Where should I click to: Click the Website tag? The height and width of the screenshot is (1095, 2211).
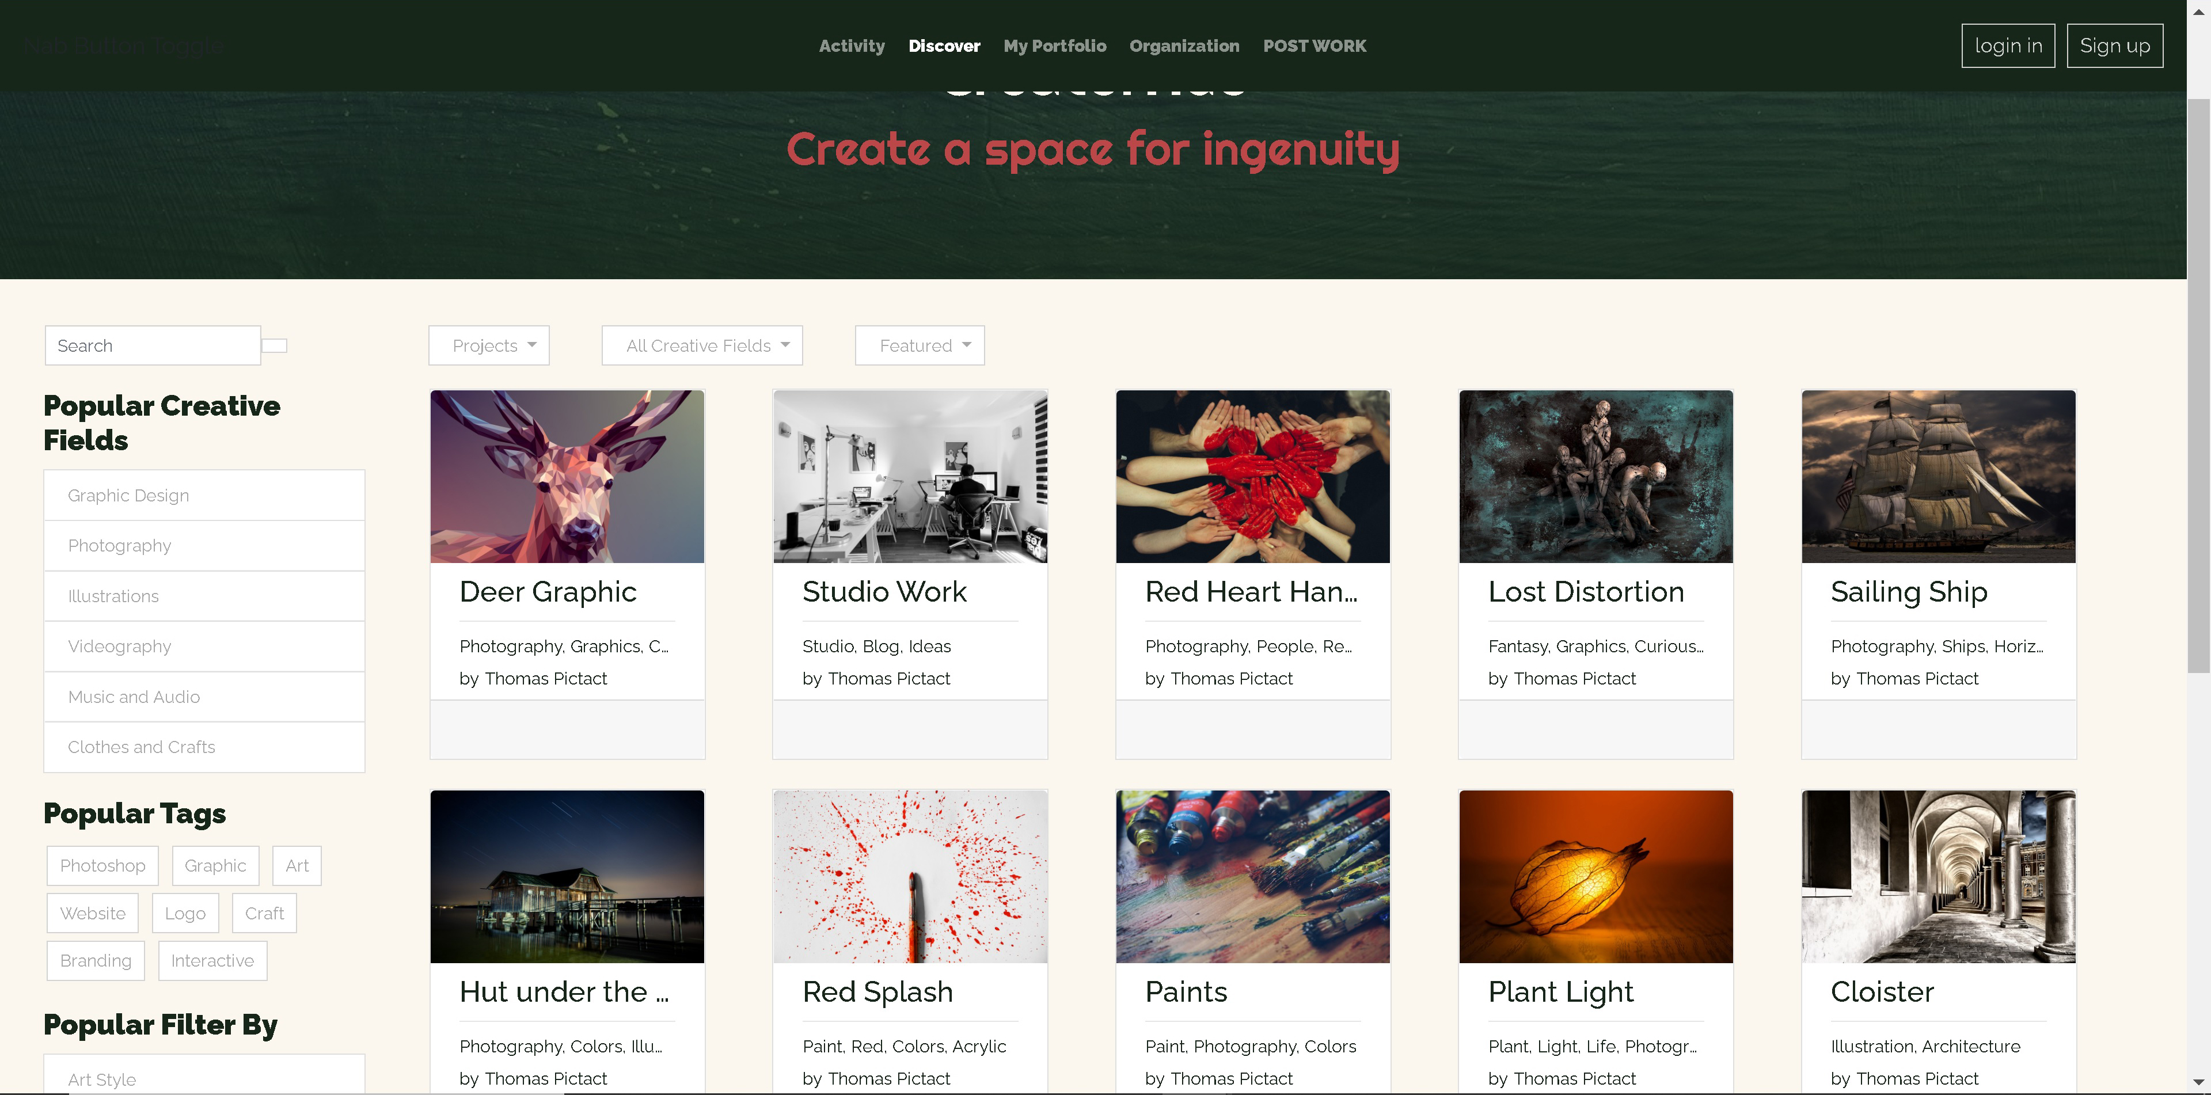click(93, 913)
